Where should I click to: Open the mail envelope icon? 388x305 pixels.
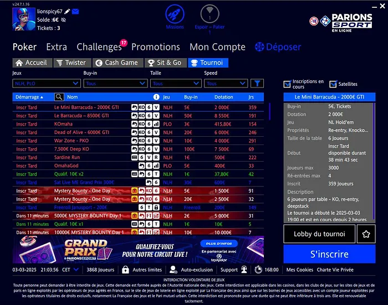pyautogui.click(x=75, y=12)
